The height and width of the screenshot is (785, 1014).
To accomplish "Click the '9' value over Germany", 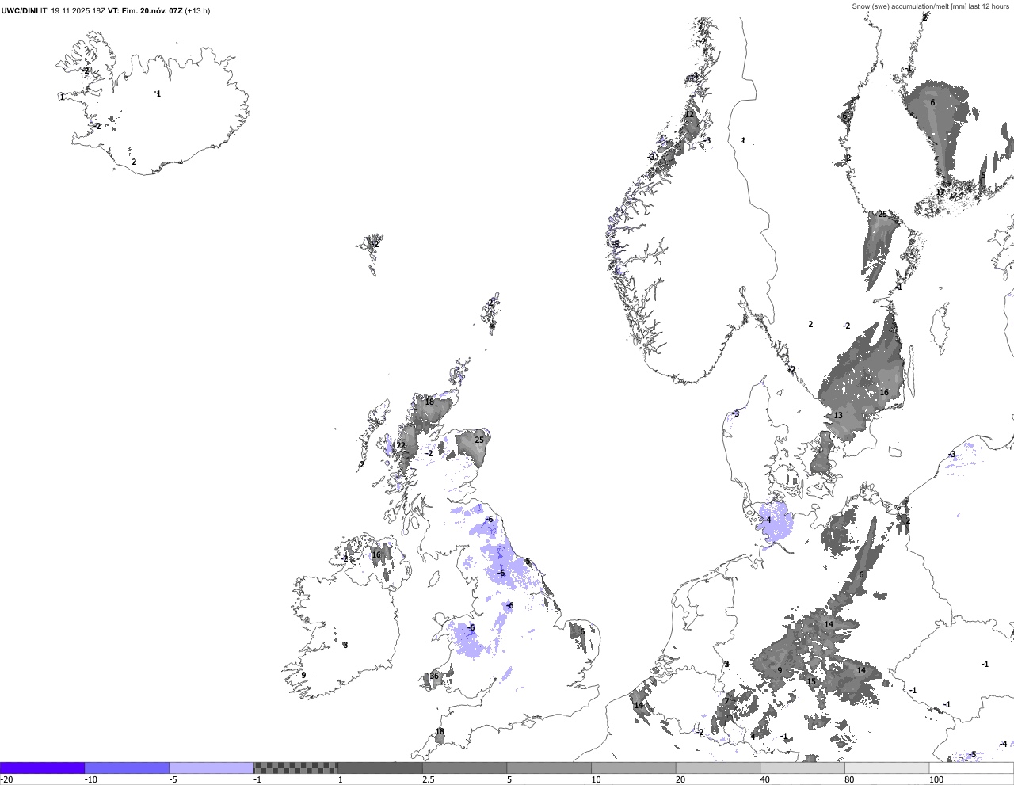I will (x=780, y=670).
